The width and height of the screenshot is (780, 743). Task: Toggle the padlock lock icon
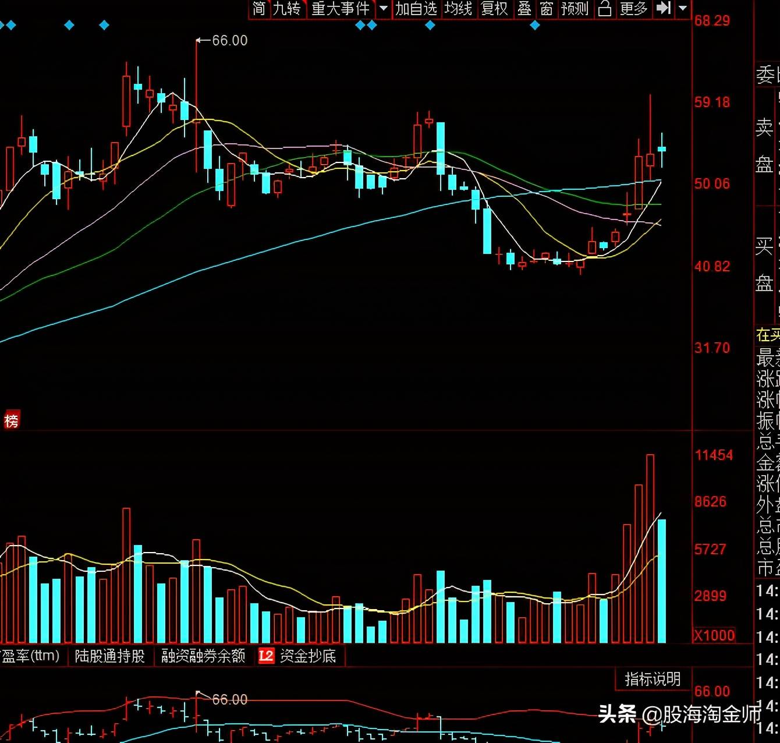coord(605,9)
